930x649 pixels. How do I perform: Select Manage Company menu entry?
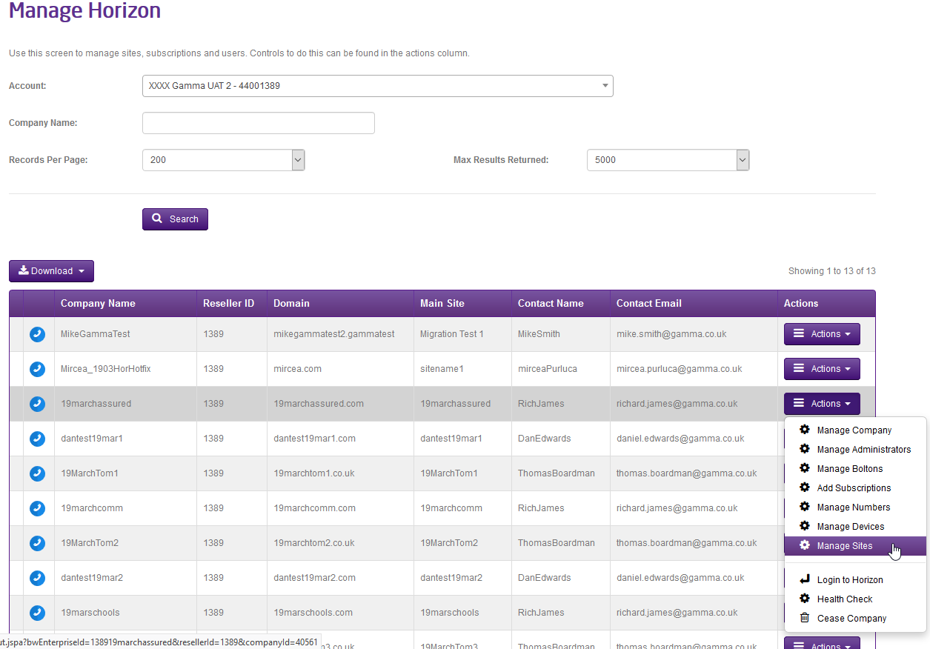[x=855, y=430]
